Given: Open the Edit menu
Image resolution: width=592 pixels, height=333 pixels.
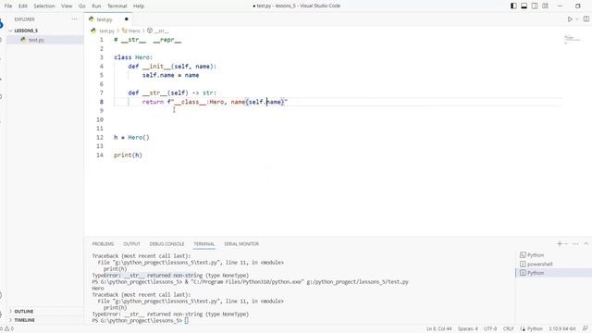Looking at the screenshot, I should pyautogui.click(x=23, y=6).
